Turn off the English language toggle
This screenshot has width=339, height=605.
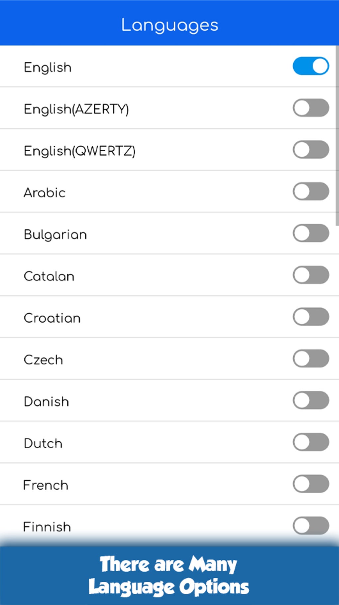point(311,66)
